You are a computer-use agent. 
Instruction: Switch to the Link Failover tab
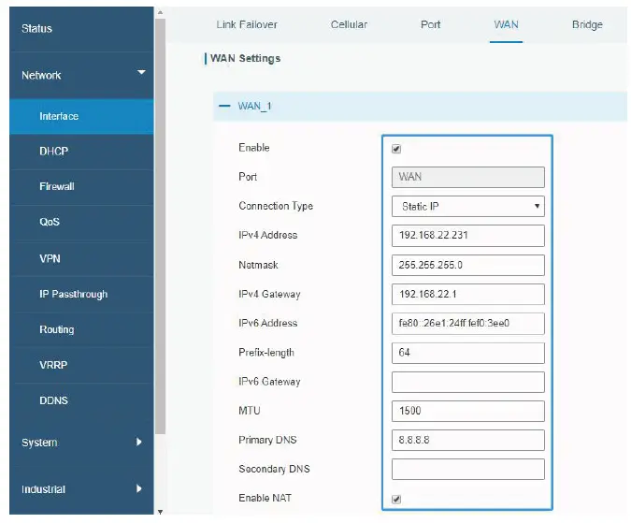pyautogui.click(x=247, y=24)
